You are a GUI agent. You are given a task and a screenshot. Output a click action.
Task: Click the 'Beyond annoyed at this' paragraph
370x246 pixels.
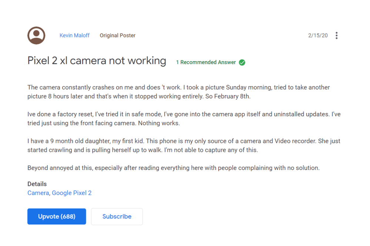(x=173, y=168)
